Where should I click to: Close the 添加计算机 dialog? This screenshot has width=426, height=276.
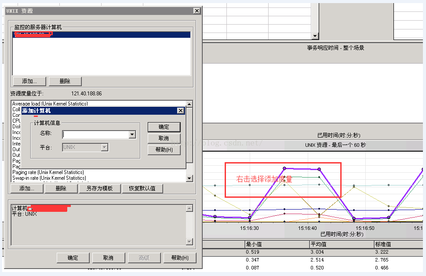click(180, 111)
